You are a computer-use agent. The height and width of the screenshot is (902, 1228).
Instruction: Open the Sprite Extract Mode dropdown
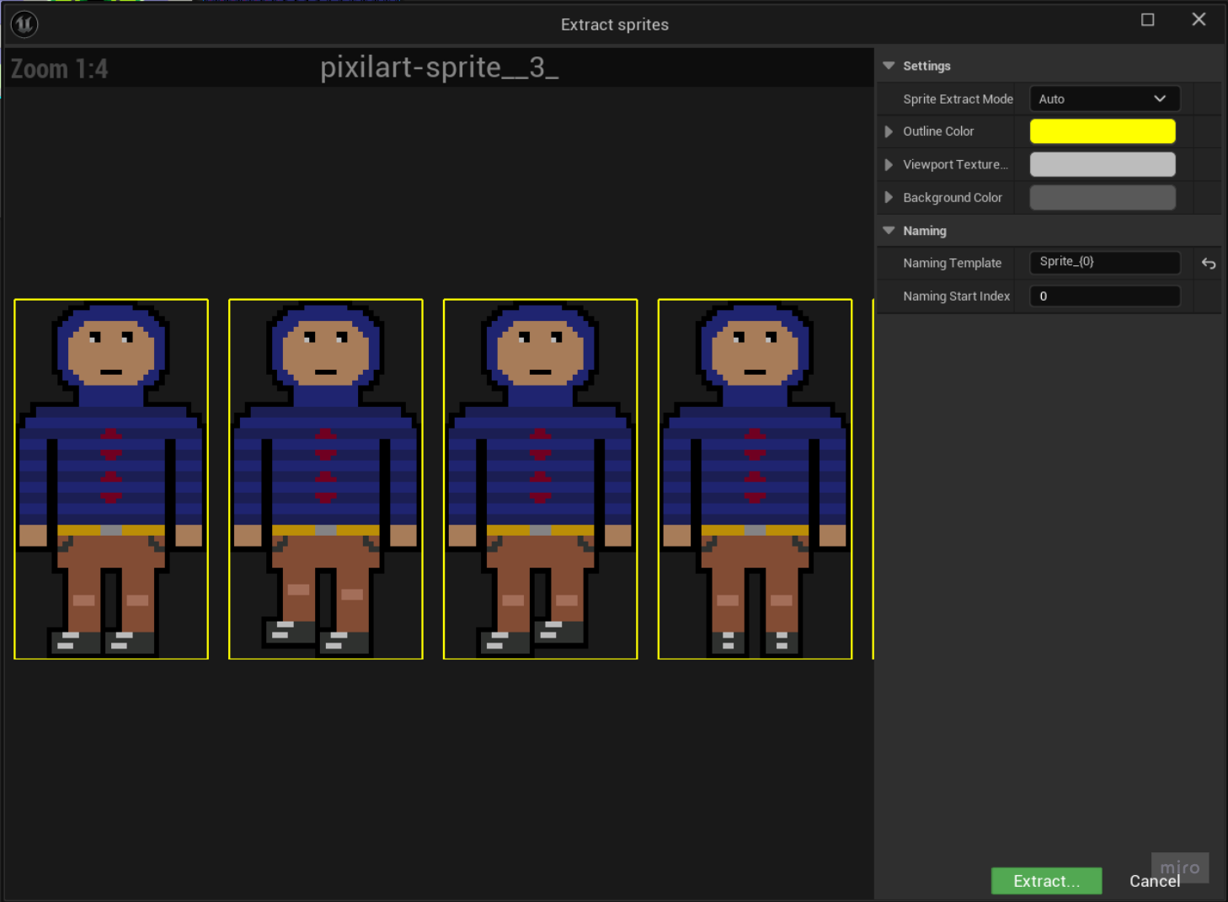click(x=1103, y=99)
